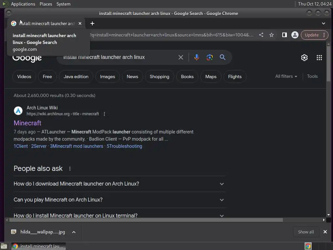Viewport: 333px width, 250px height.
Task: Click the voice search microphone icon
Action: 196,57
